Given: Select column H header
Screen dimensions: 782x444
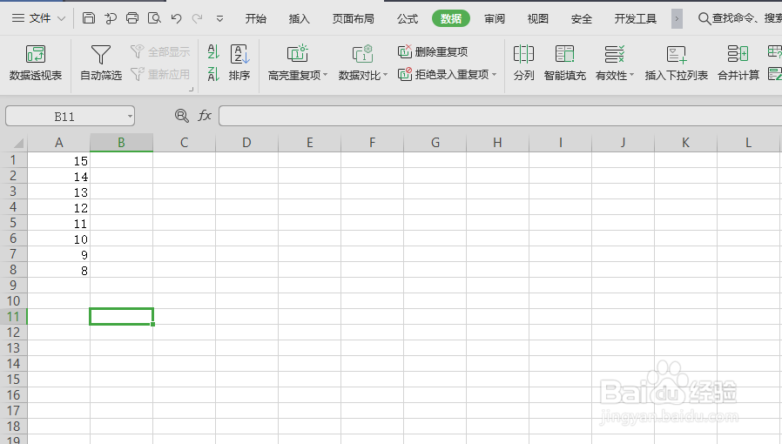Looking at the screenshot, I should tap(497, 143).
